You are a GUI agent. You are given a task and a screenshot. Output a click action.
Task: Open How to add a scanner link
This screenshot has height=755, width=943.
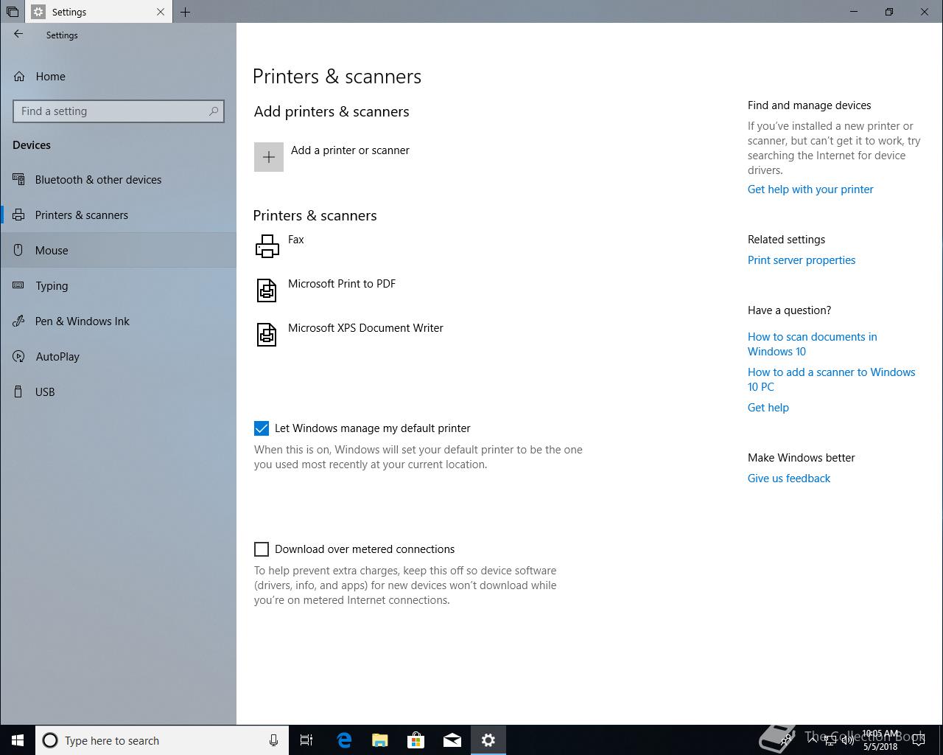[x=832, y=380]
